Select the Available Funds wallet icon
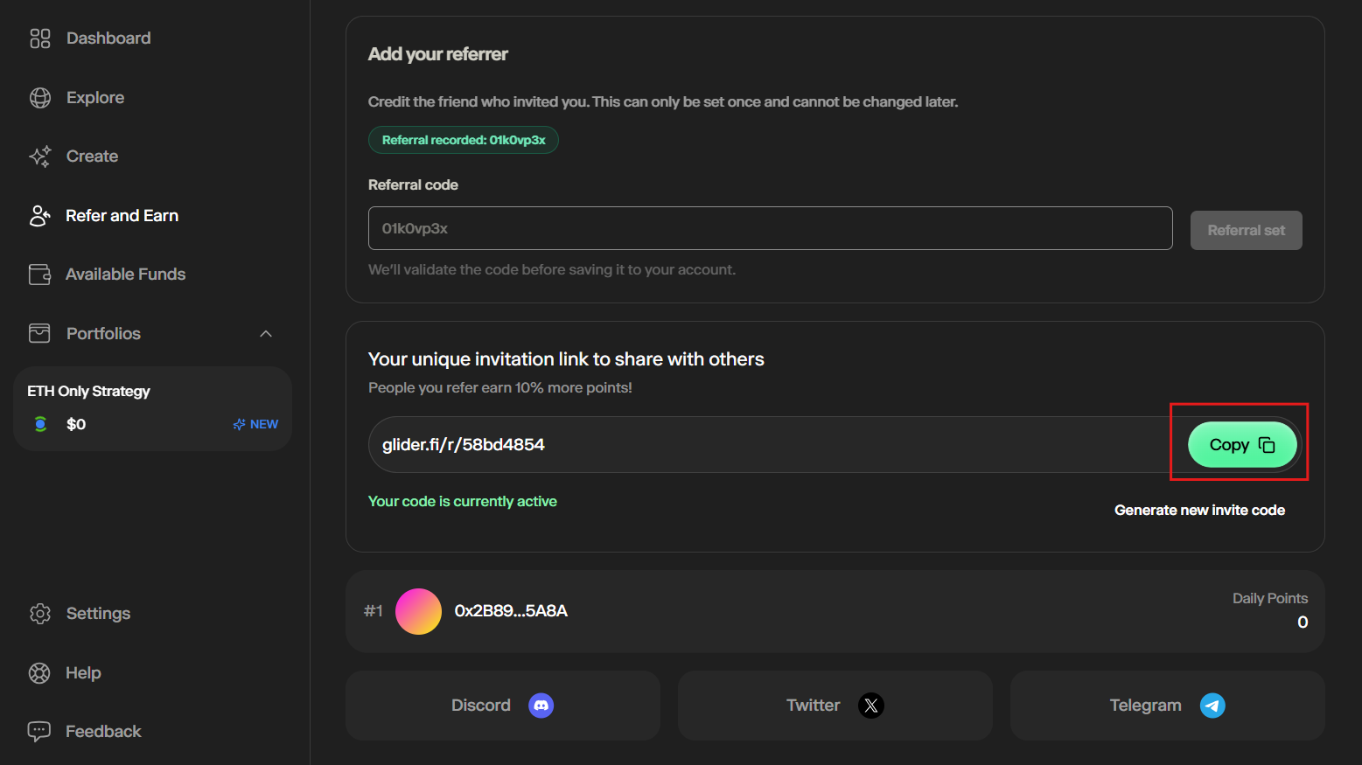Screen dimensions: 1362x765 click(x=40, y=274)
